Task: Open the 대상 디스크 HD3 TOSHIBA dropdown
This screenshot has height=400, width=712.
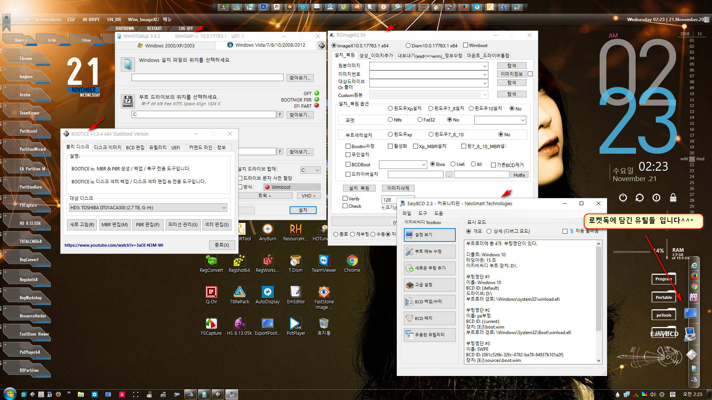Action: pos(148,208)
